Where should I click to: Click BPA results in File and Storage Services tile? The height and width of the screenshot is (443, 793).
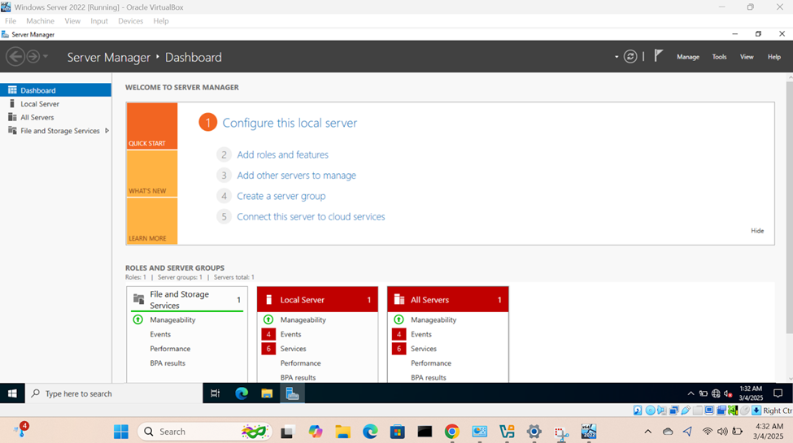tap(168, 363)
